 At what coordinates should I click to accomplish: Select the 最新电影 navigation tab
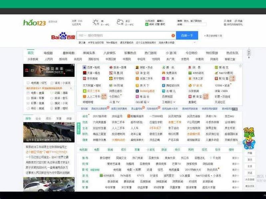[69, 53]
